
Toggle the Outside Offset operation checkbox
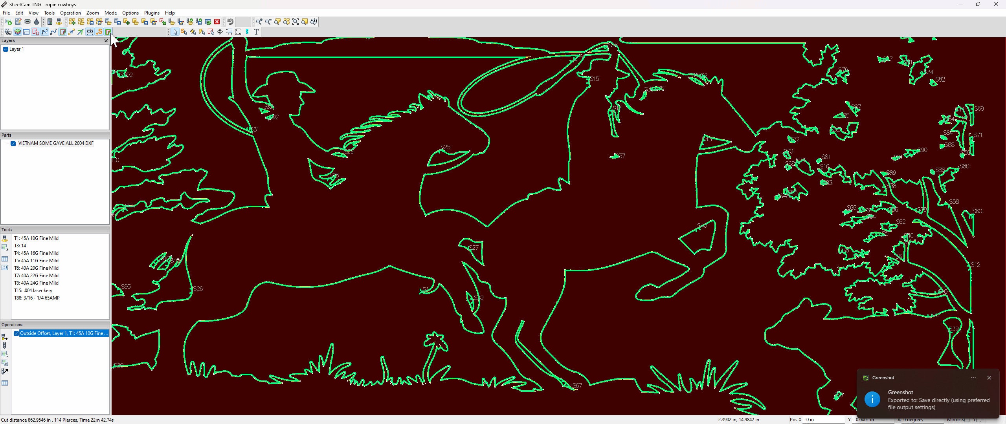[16, 333]
